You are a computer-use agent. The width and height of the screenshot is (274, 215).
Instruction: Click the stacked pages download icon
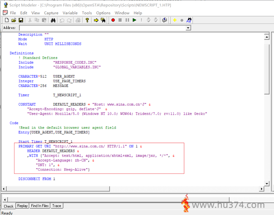click(164, 20)
